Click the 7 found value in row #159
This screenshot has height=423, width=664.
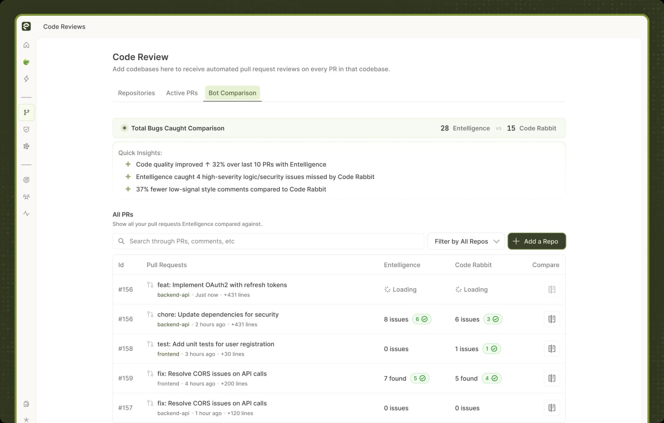point(395,378)
